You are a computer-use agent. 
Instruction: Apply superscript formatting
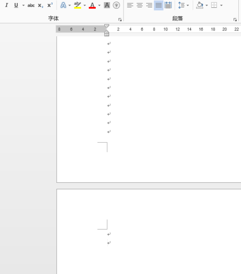coord(50,5)
